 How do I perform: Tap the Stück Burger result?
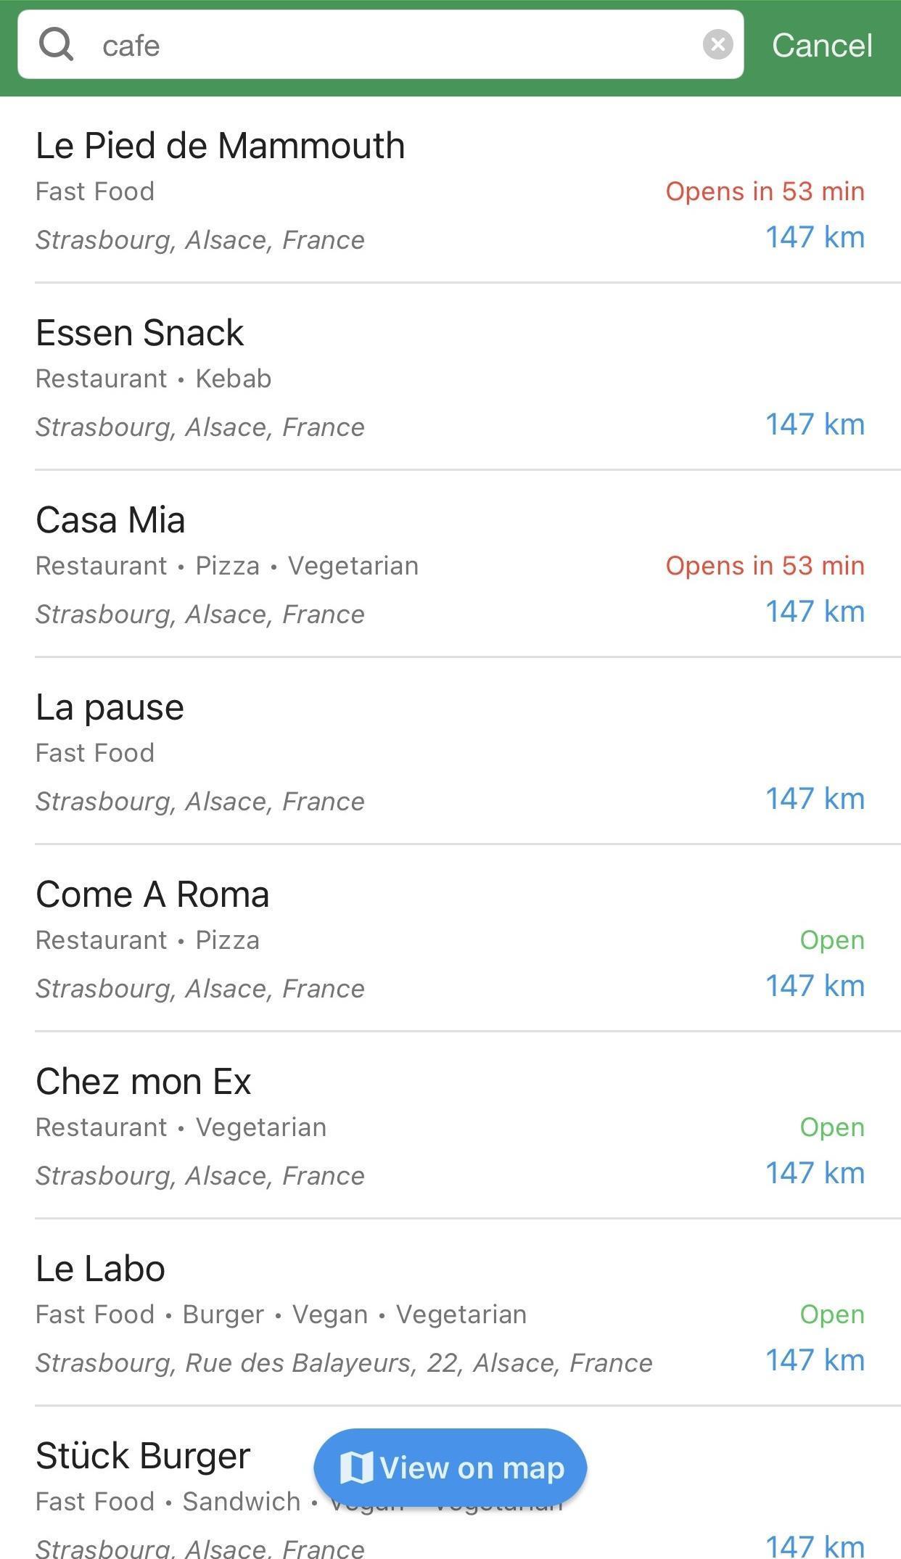pos(143,1456)
